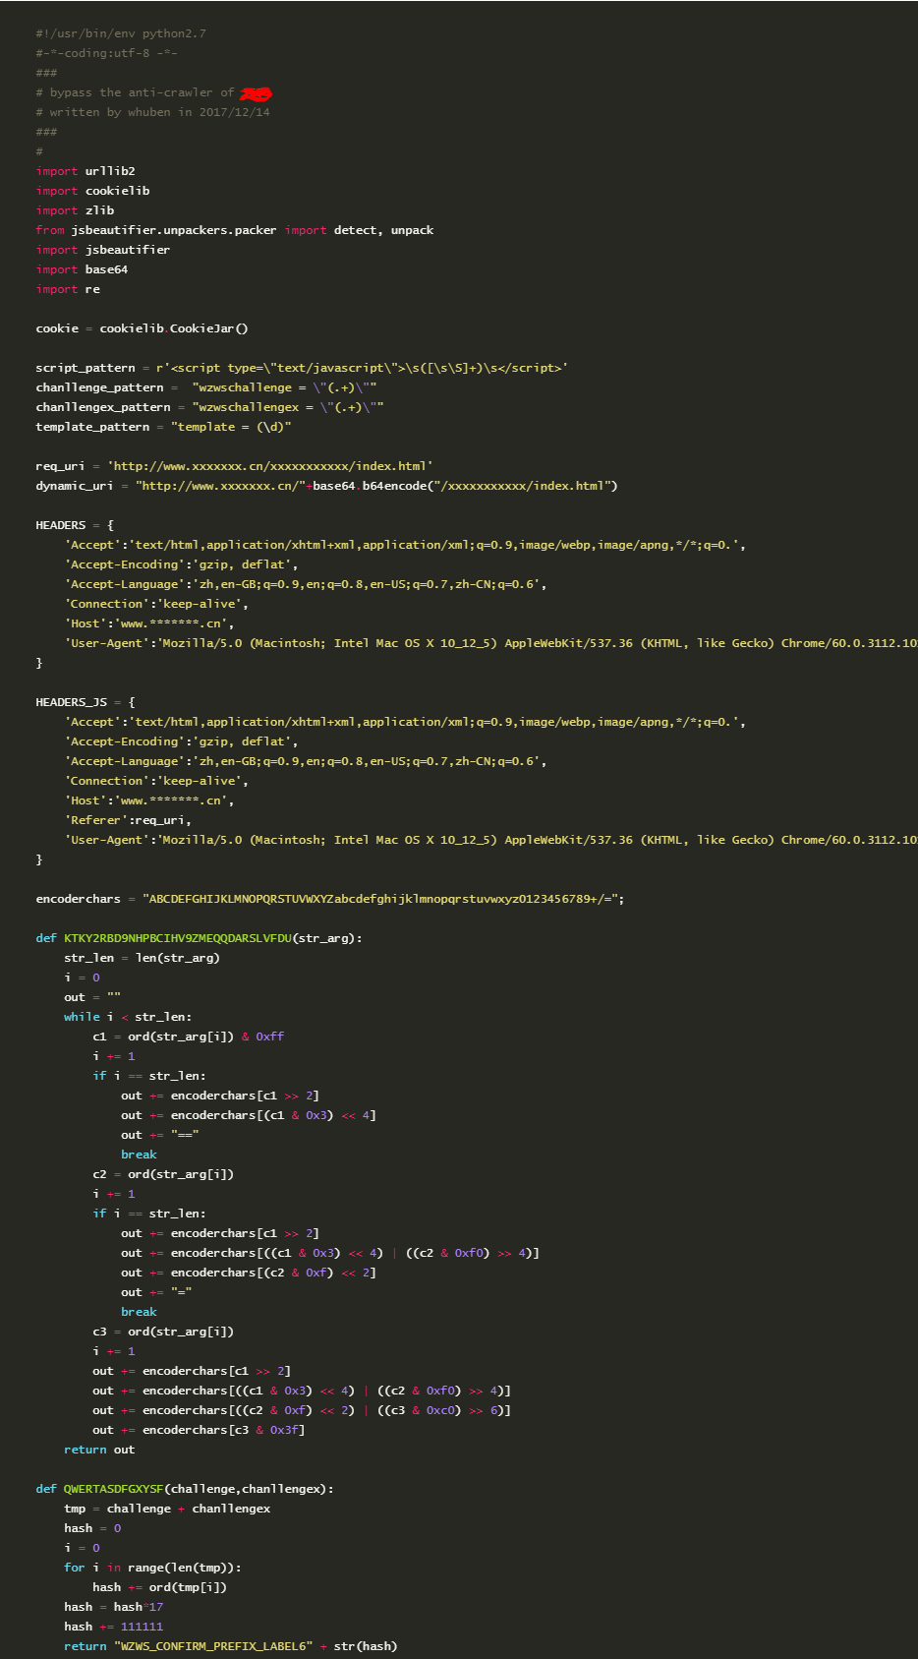Click the 'while i < str_len:' line
The image size is (918, 1659).
pos(128,1017)
